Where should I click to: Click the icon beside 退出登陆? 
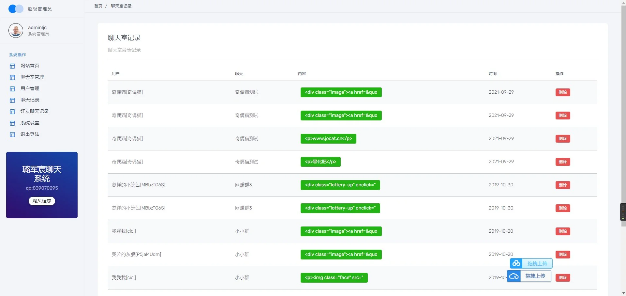point(12,134)
